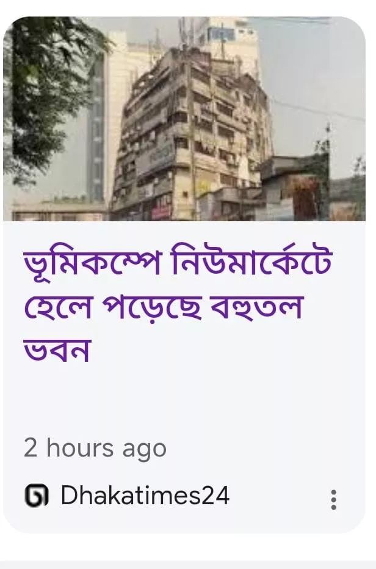
Task: Click the gray strip below the news card
Action: [188, 565]
